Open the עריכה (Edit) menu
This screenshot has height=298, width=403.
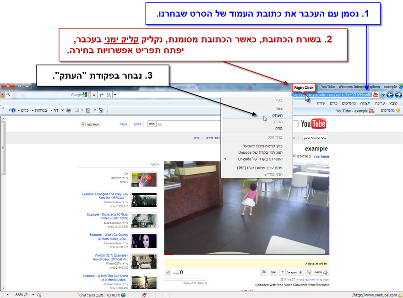click(x=380, y=103)
